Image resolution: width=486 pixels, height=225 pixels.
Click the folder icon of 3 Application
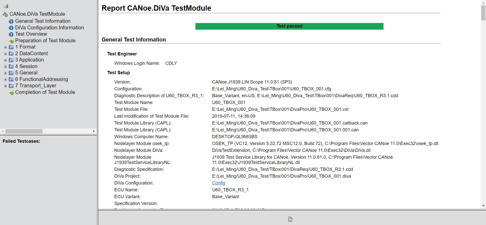tap(11, 60)
